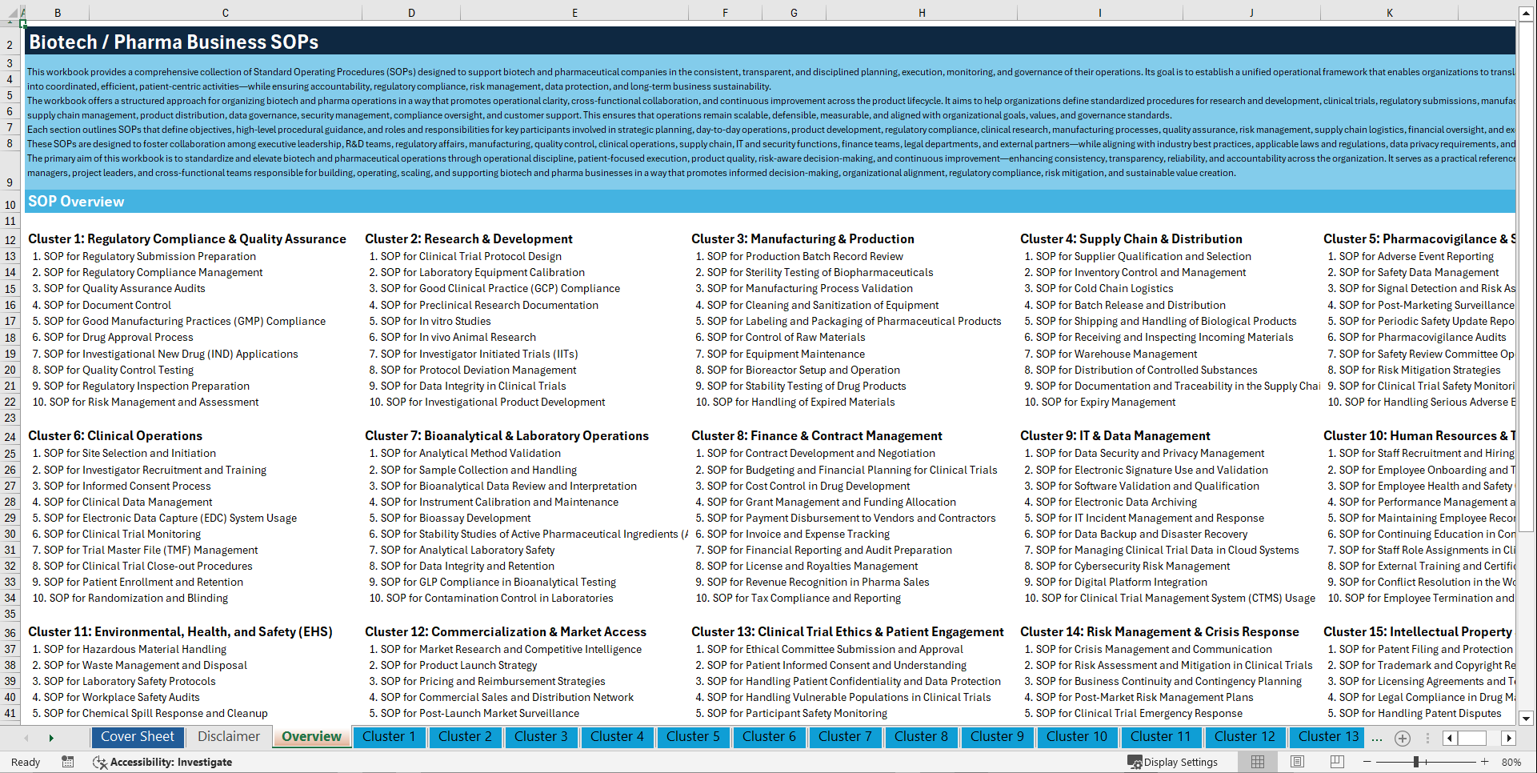Click the Zoom In plus icon

[x=1484, y=761]
